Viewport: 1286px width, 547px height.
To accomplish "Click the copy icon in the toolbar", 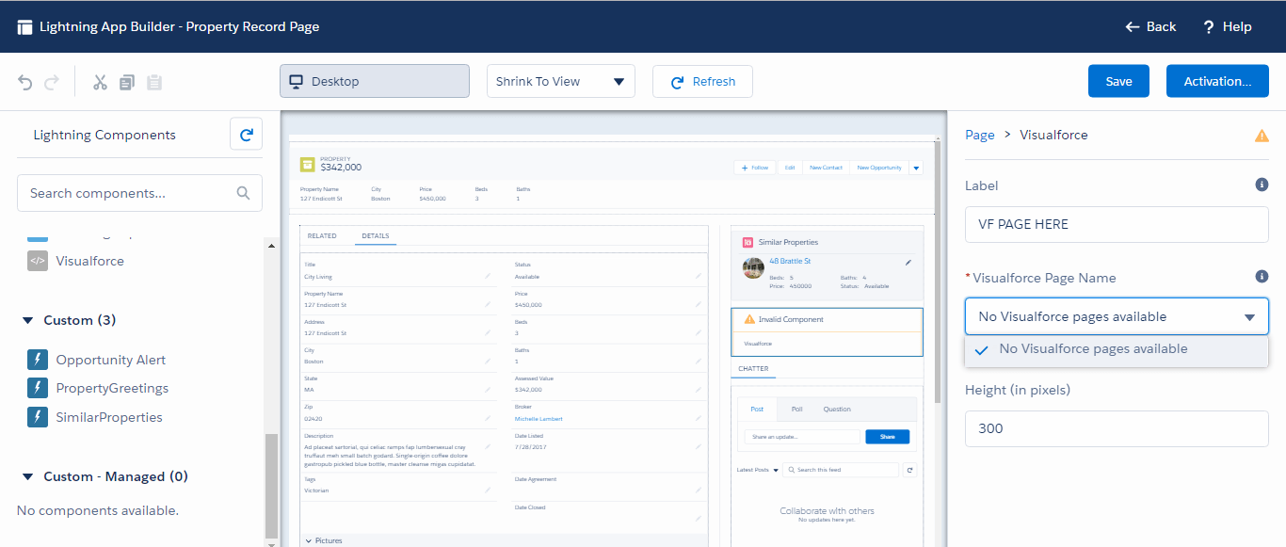I will [x=126, y=82].
